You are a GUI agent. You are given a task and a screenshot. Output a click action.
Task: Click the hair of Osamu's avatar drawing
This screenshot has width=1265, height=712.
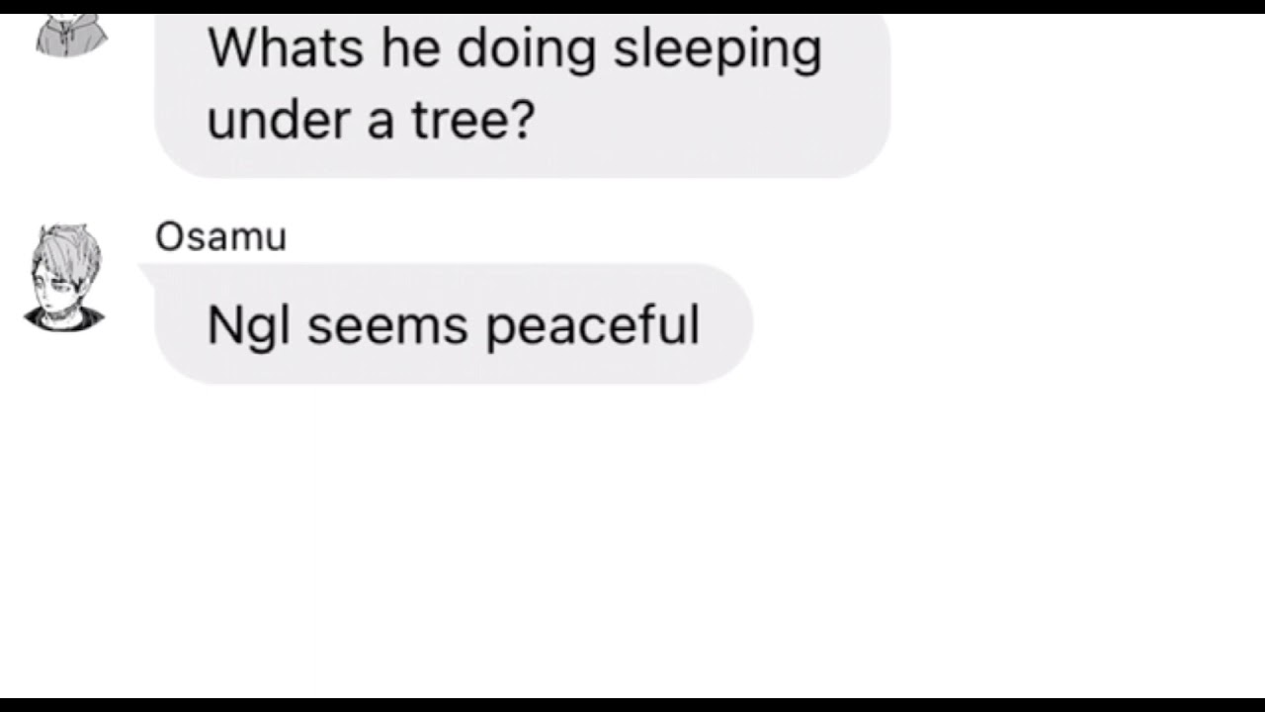(67, 249)
